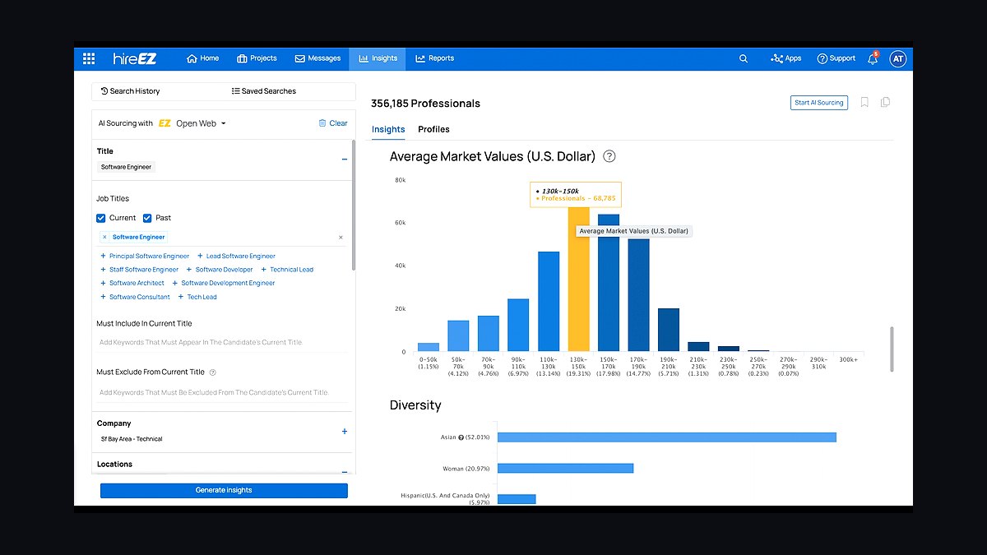
Task: Click the Software Engineer title chip
Action: coord(127,167)
